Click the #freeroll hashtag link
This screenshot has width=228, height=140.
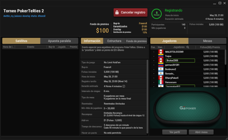pyautogui.click(x=42, y=16)
